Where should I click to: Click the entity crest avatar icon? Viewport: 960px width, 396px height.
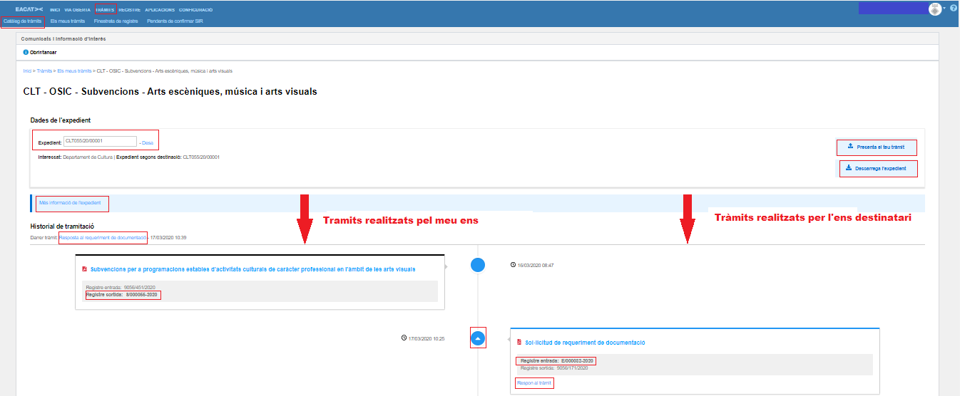[x=934, y=9]
